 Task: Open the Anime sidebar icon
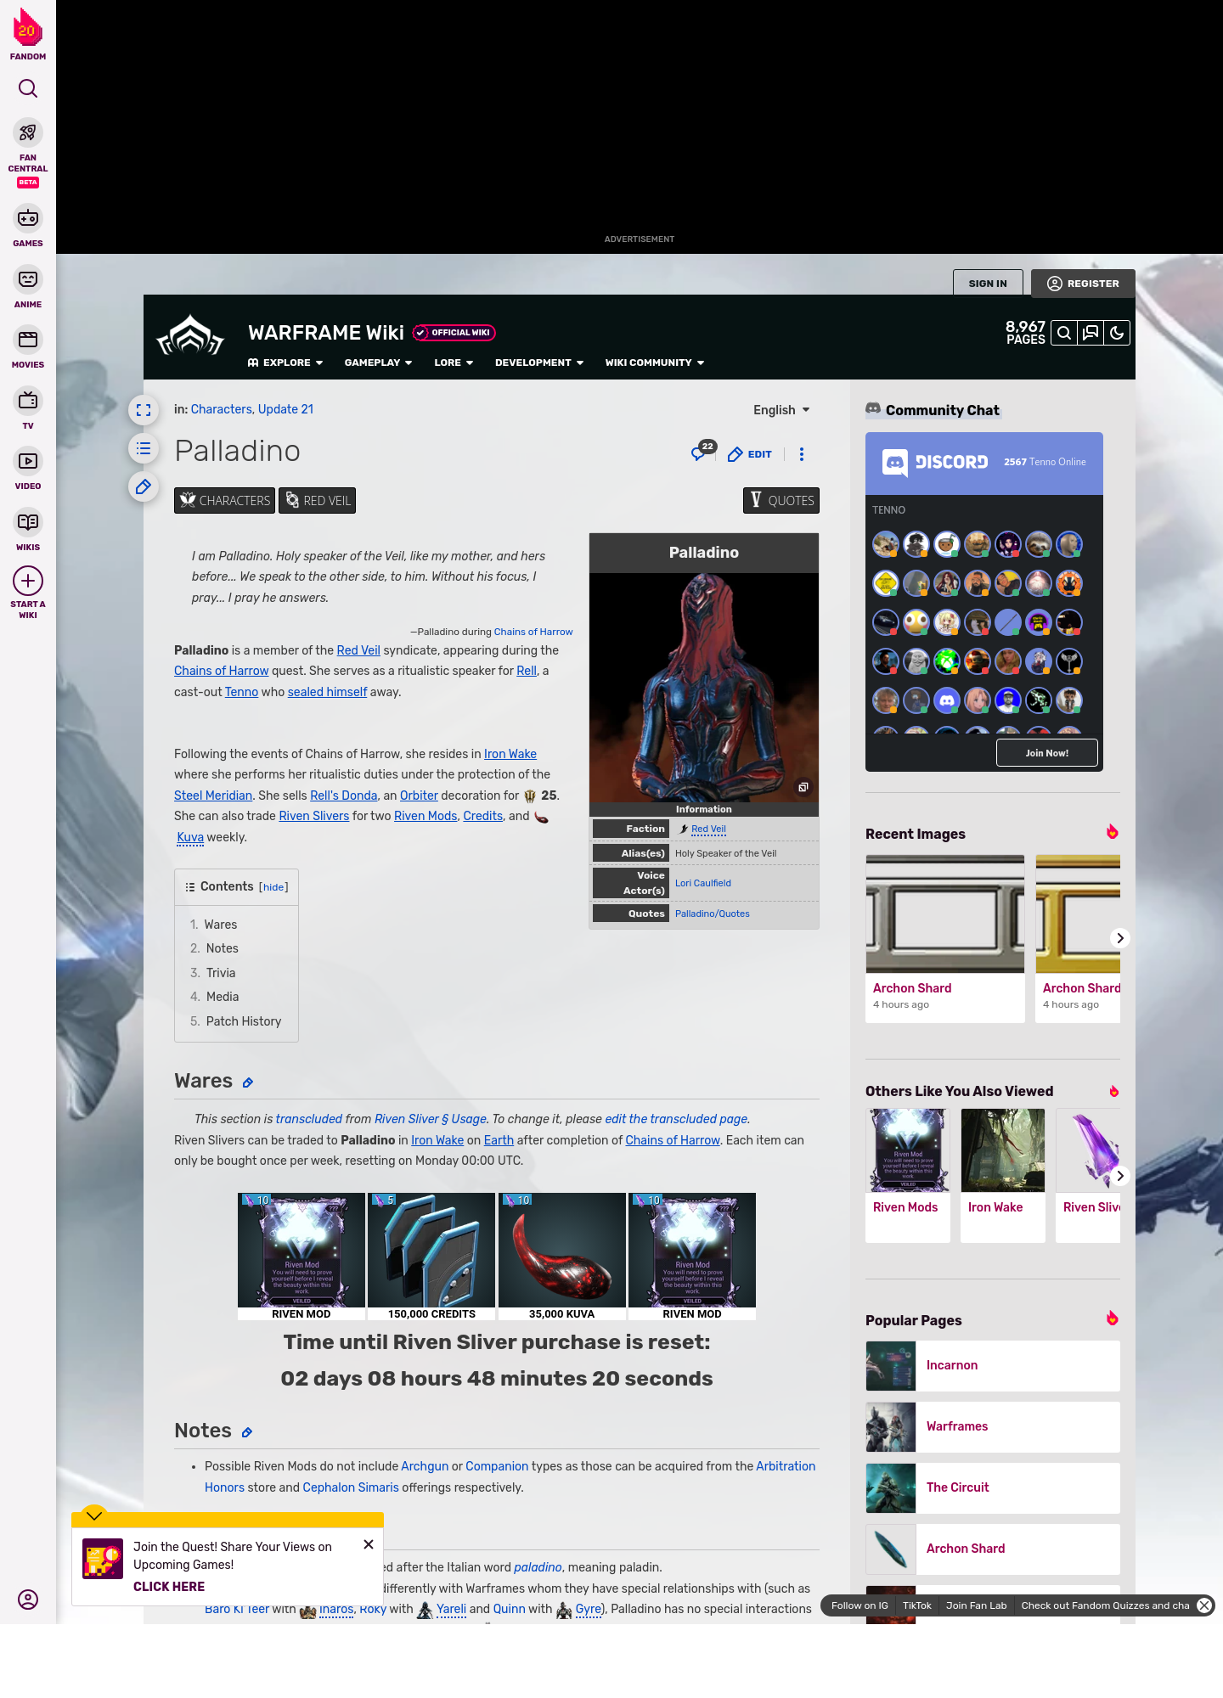[28, 279]
